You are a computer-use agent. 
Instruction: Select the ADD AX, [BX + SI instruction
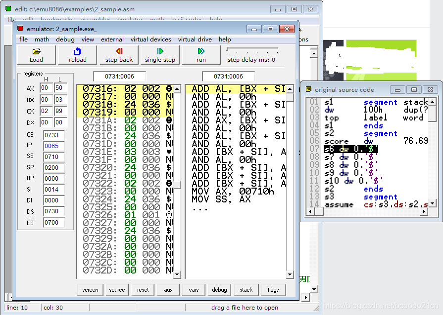point(239,120)
